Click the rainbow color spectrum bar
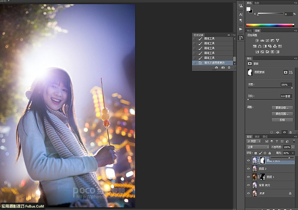298x210 pixels. click(270, 25)
